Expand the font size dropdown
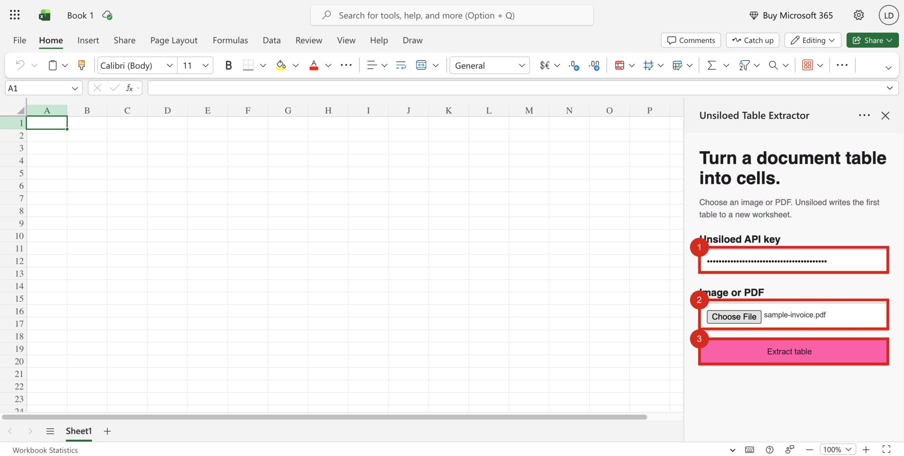 tap(205, 65)
